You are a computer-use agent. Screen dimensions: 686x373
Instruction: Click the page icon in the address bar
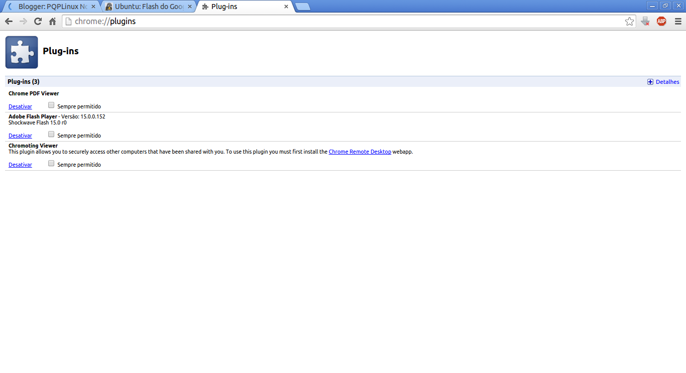click(x=69, y=22)
